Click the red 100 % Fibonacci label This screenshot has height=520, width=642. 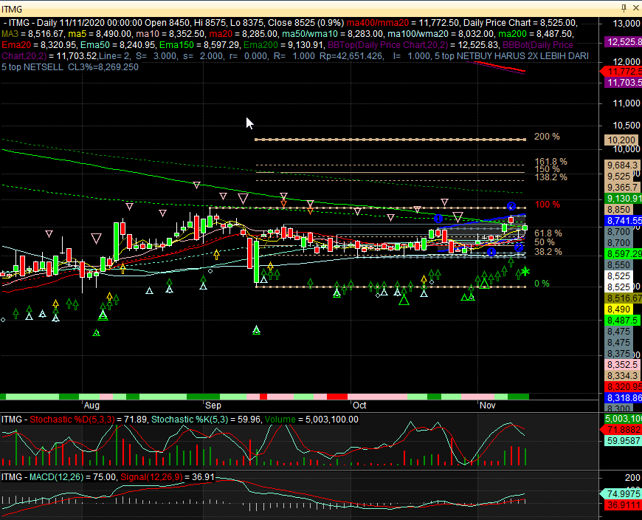click(548, 205)
